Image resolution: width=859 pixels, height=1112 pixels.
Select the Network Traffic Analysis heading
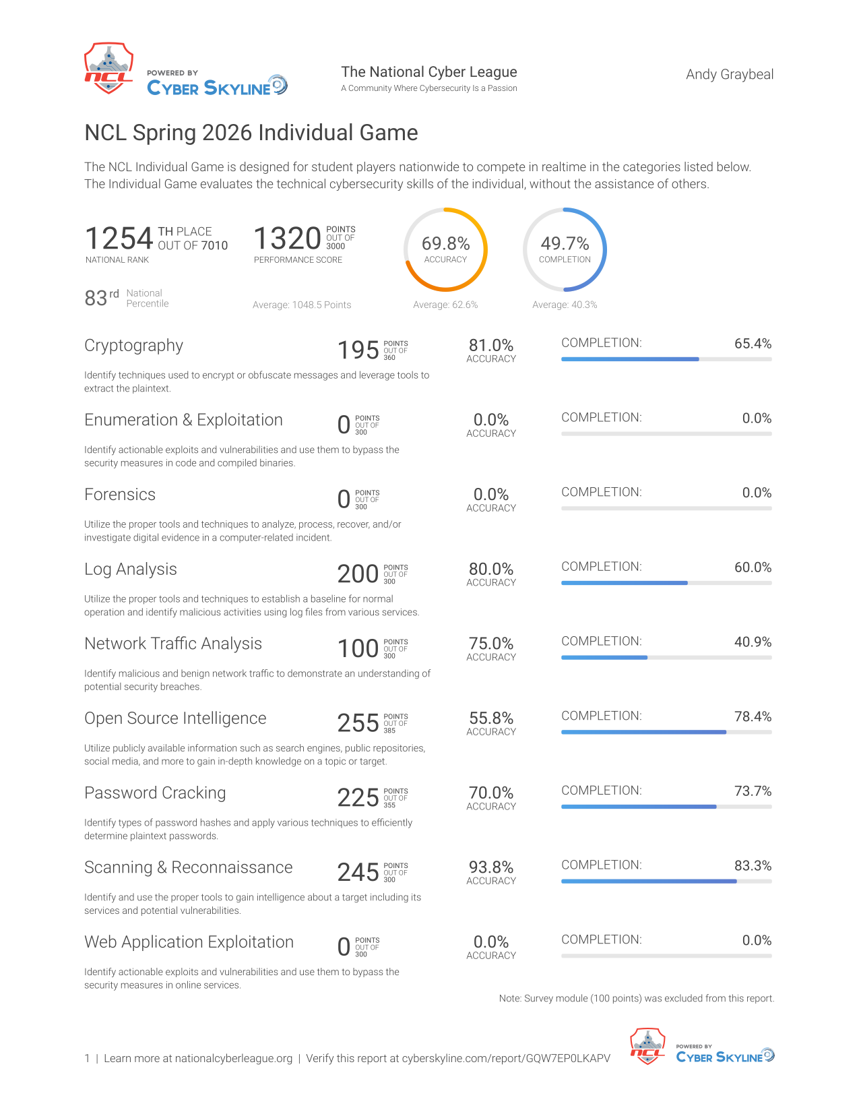173,644
